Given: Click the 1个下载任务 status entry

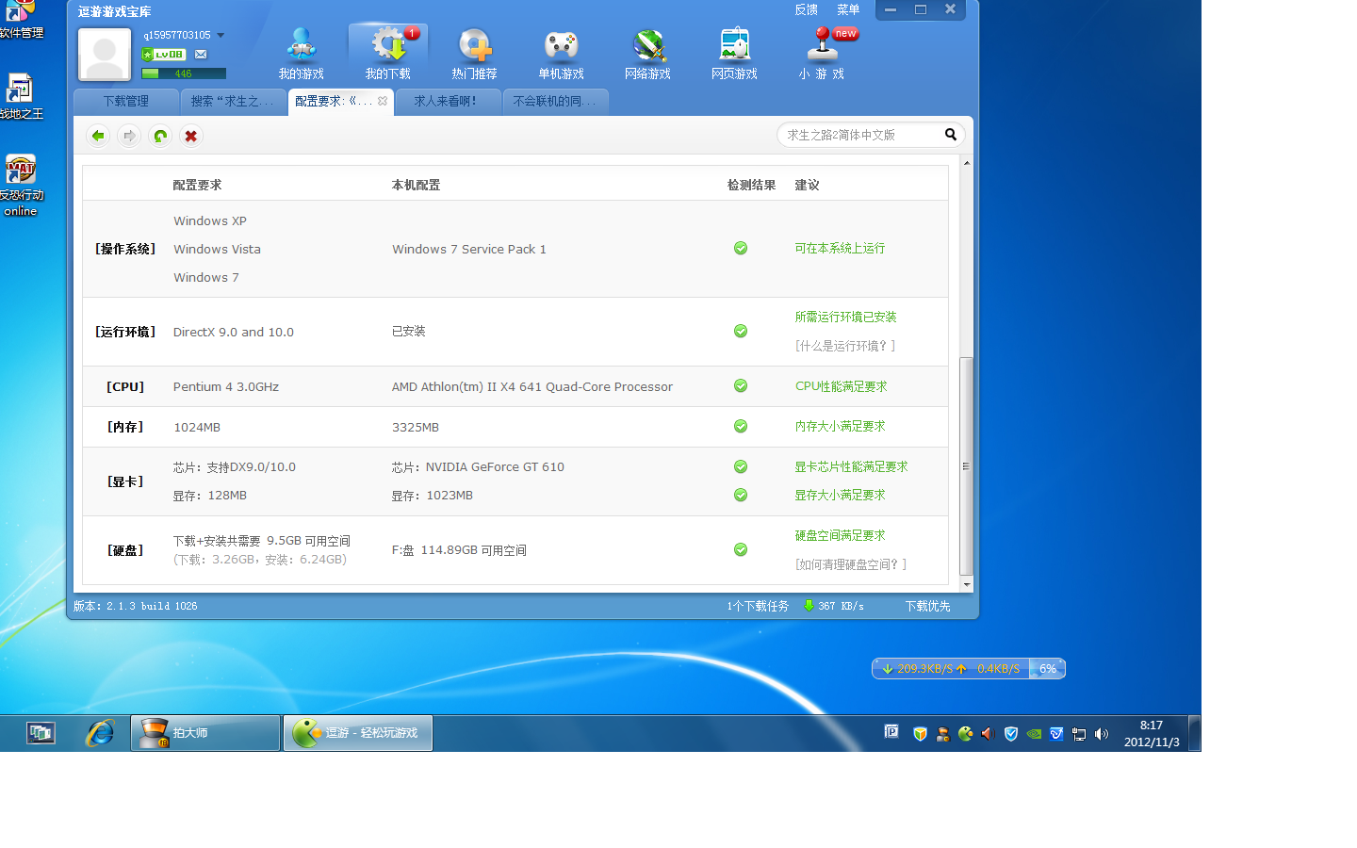Looking at the screenshot, I should 758,607.
